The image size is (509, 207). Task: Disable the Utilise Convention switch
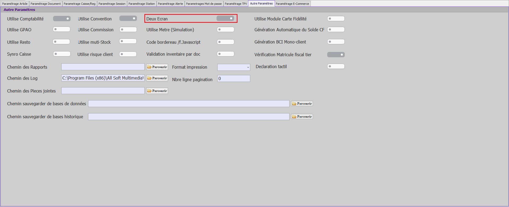click(x=128, y=18)
